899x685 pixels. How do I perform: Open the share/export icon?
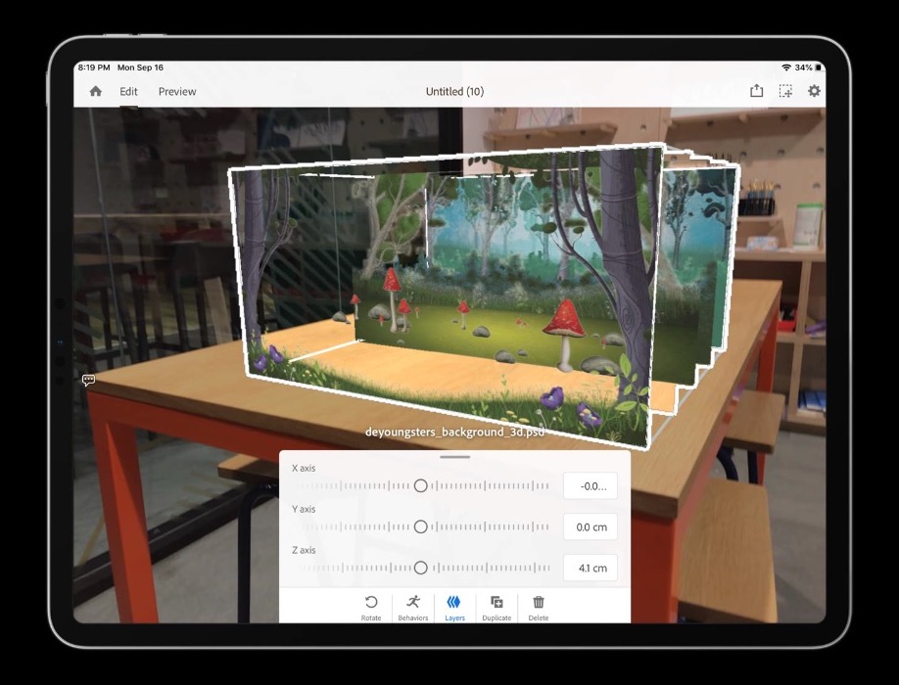point(756,90)
